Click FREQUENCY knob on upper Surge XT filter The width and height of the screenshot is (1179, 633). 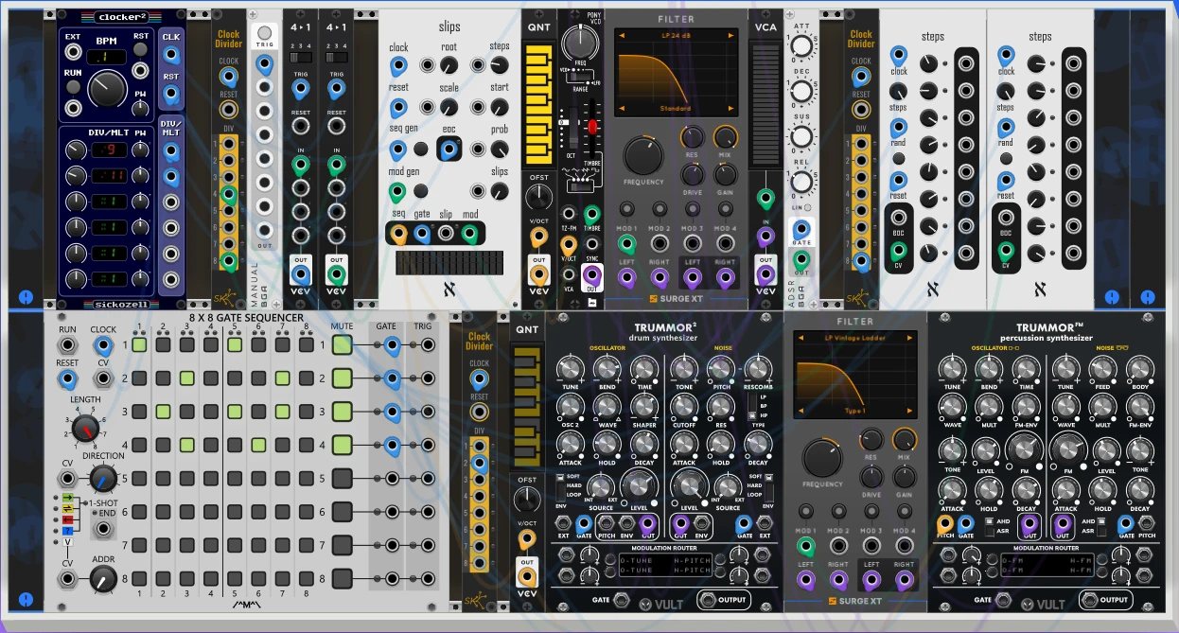(x=643, y=155)
